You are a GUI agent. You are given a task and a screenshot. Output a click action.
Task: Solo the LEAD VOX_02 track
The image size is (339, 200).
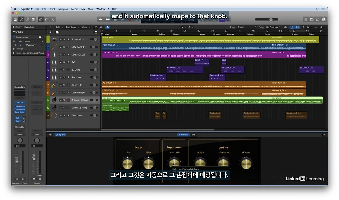click(x=64, y=54)
